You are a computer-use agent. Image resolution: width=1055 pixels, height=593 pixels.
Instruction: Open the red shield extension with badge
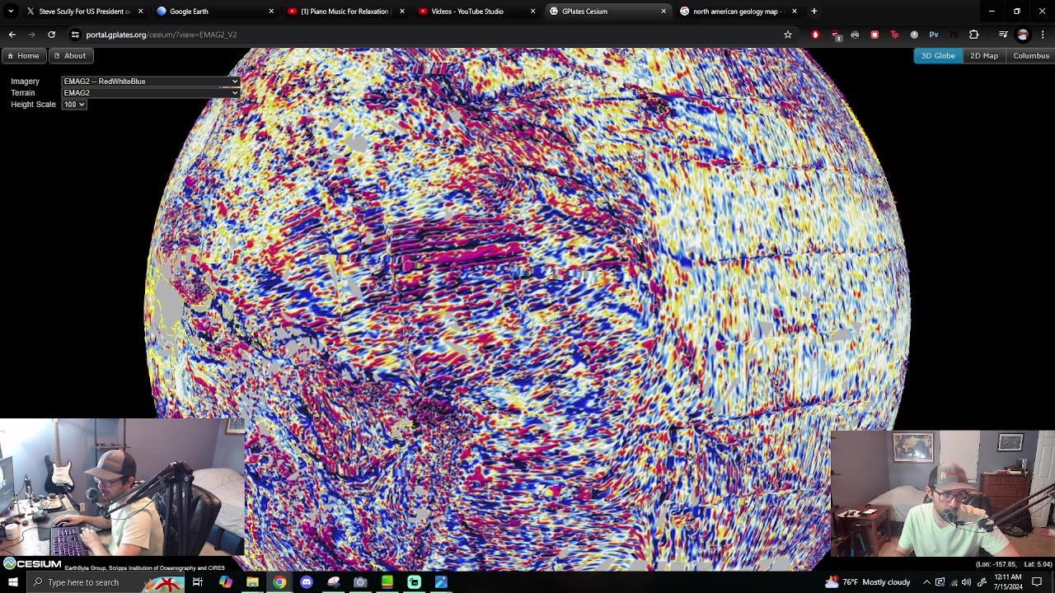point(835,35)
